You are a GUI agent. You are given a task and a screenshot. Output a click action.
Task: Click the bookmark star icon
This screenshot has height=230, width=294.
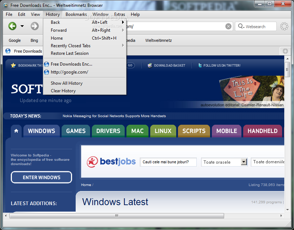(13, 66)
